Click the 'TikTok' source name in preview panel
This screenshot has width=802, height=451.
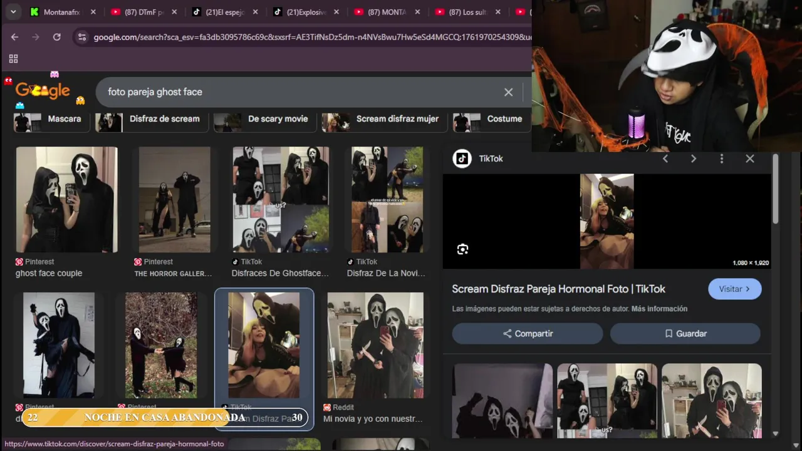point(491,159)
